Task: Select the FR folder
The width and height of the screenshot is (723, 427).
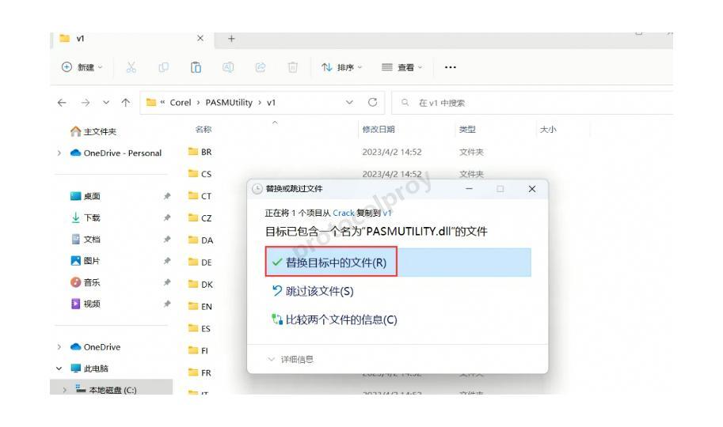Action: tap(200, 373)
